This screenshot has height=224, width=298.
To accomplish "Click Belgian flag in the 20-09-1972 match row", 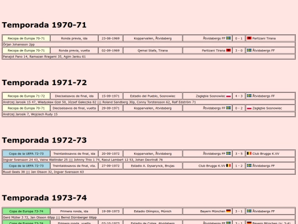I will 249,153.
